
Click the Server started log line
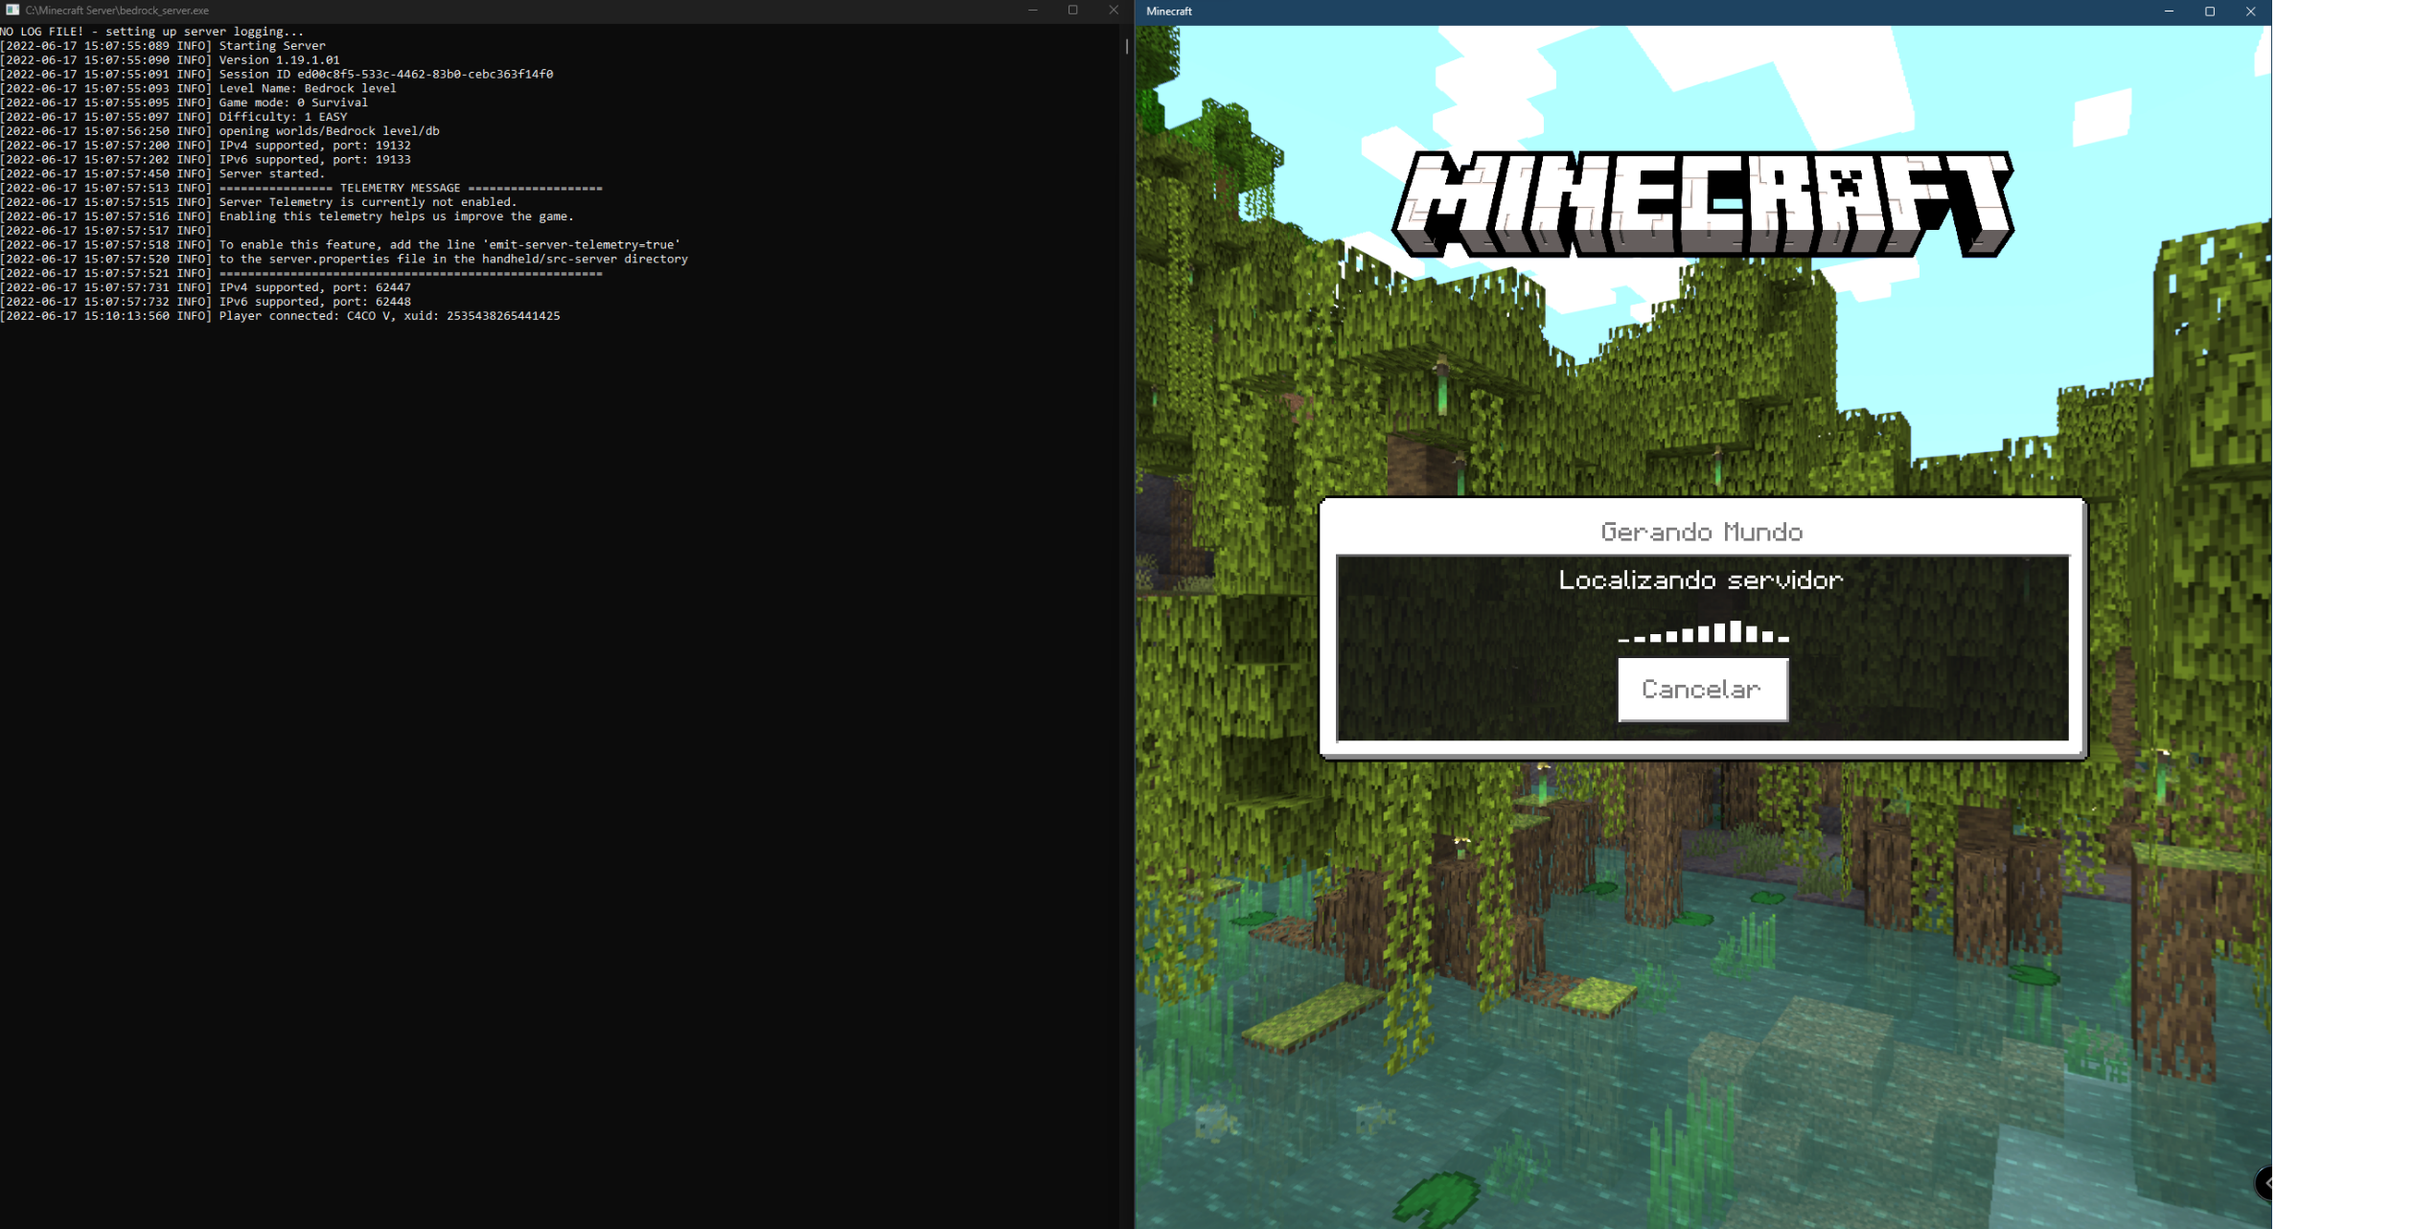(x=271, y=173)
